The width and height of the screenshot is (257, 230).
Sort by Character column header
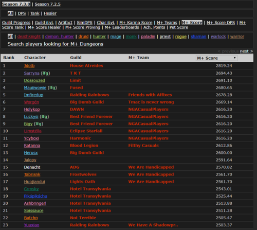(x=35, y=58)
